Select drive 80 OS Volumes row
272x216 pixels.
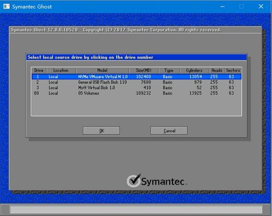[137, 93]
